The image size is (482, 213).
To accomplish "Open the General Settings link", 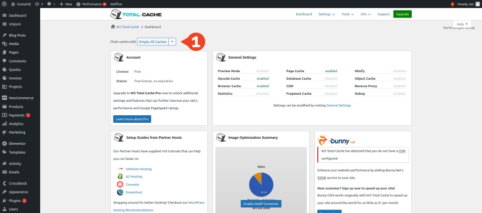I will pyautogui.click(x=338, y=105).
